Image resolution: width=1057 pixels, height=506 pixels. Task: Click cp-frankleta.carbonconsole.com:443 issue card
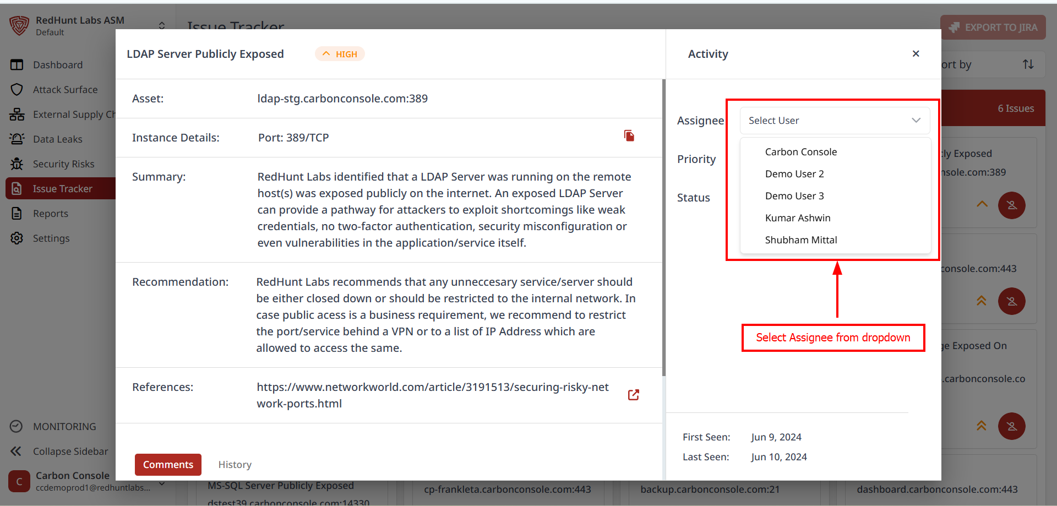(508, 489)
